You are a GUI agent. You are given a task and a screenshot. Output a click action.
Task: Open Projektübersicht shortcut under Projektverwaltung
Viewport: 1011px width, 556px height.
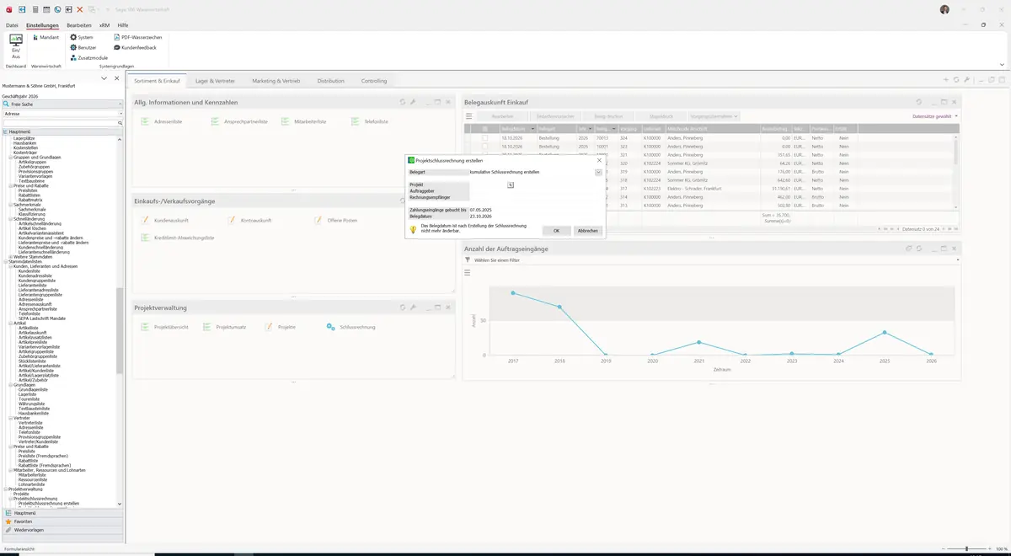pyautogui.click(x=165, y=327)
